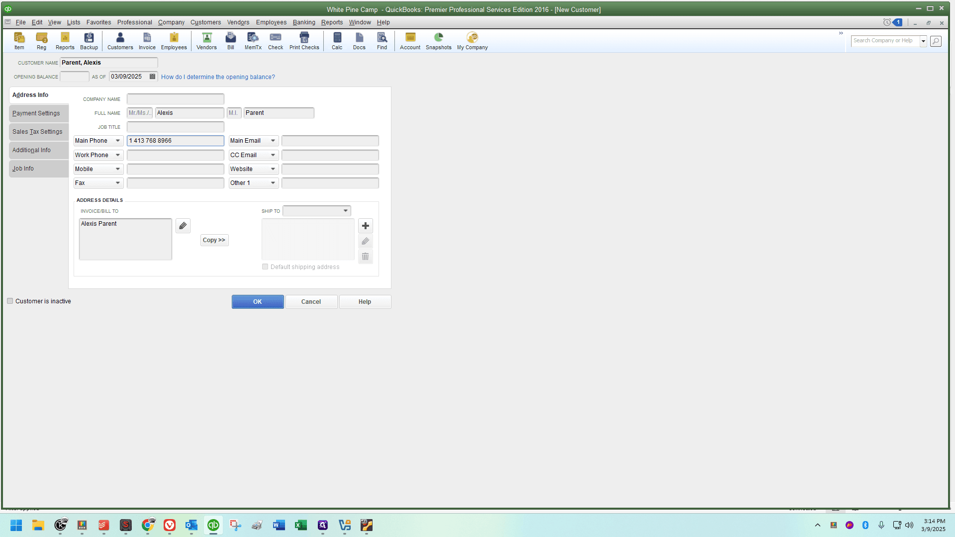The height and width of the screenshot is (537, 955).
Task: Add a new Ship To address
Action: pos(365,226)
